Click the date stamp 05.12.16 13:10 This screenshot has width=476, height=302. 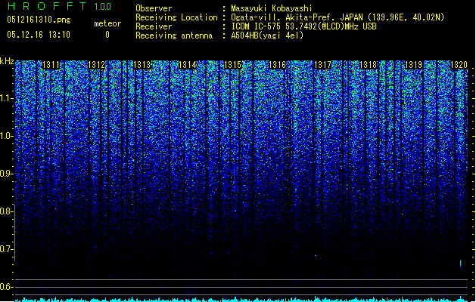[39, 35]
